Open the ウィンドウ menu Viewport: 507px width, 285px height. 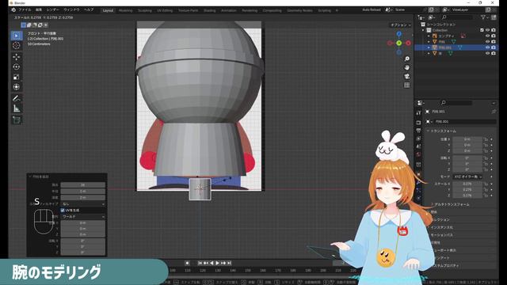point(72,10)
